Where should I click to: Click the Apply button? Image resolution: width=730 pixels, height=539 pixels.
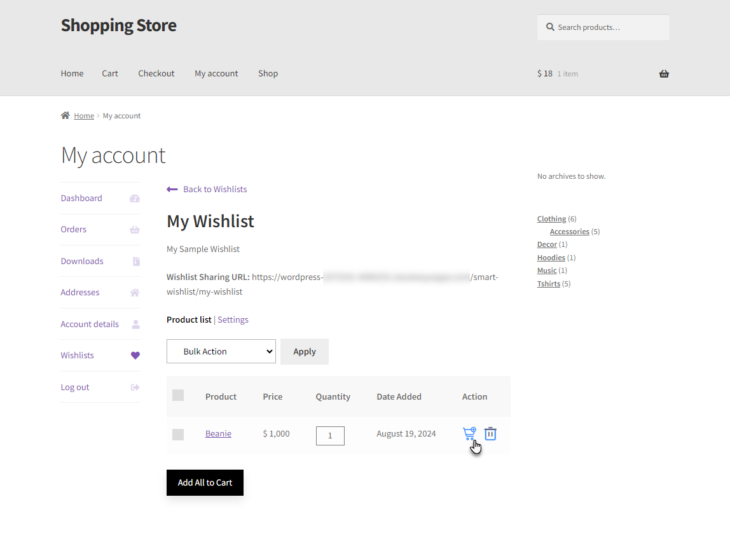[x=305, y=351]
